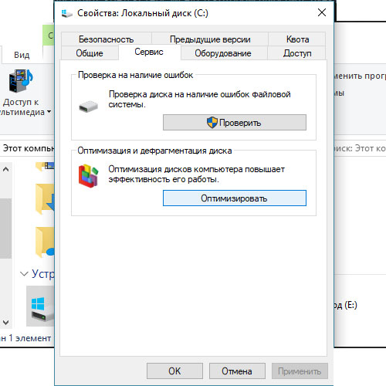Viewport: 386px width, 386px height.
Task: Open the Вид ribbon tab in Explorer
Action: [22, 55]
